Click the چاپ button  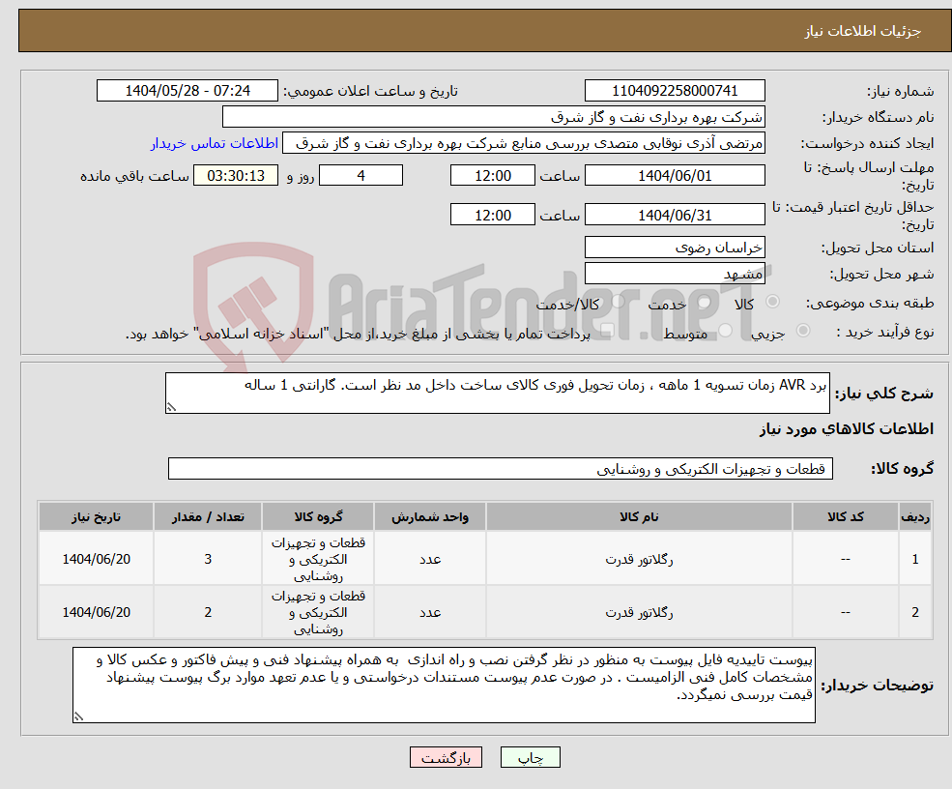click(531, 757)
